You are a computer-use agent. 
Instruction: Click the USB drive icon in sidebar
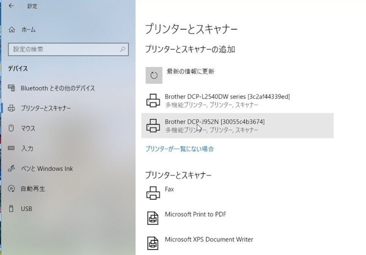[x=11, y=209]
